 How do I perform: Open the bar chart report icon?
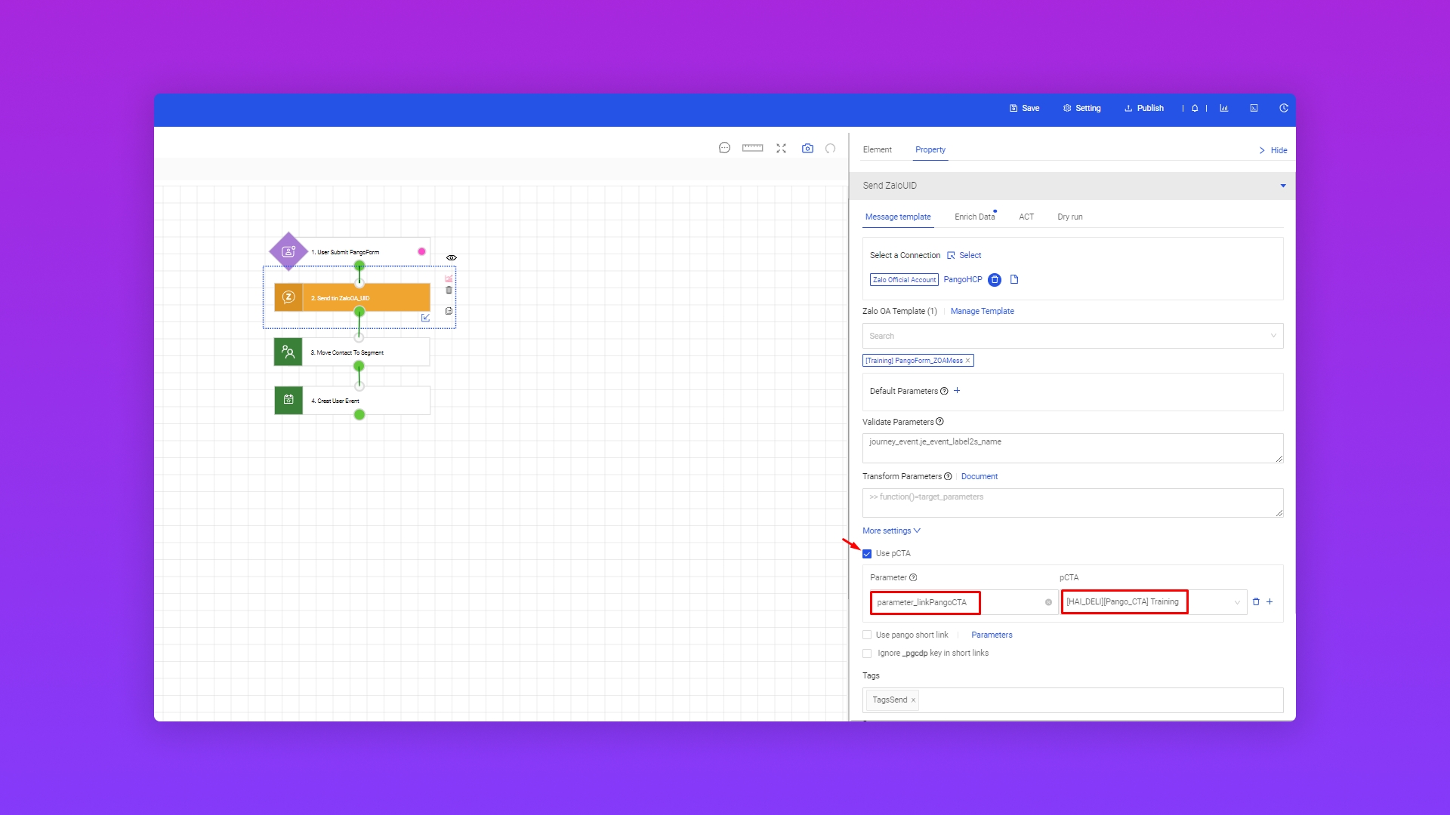pyautogui.click(x=1224, y=109)
